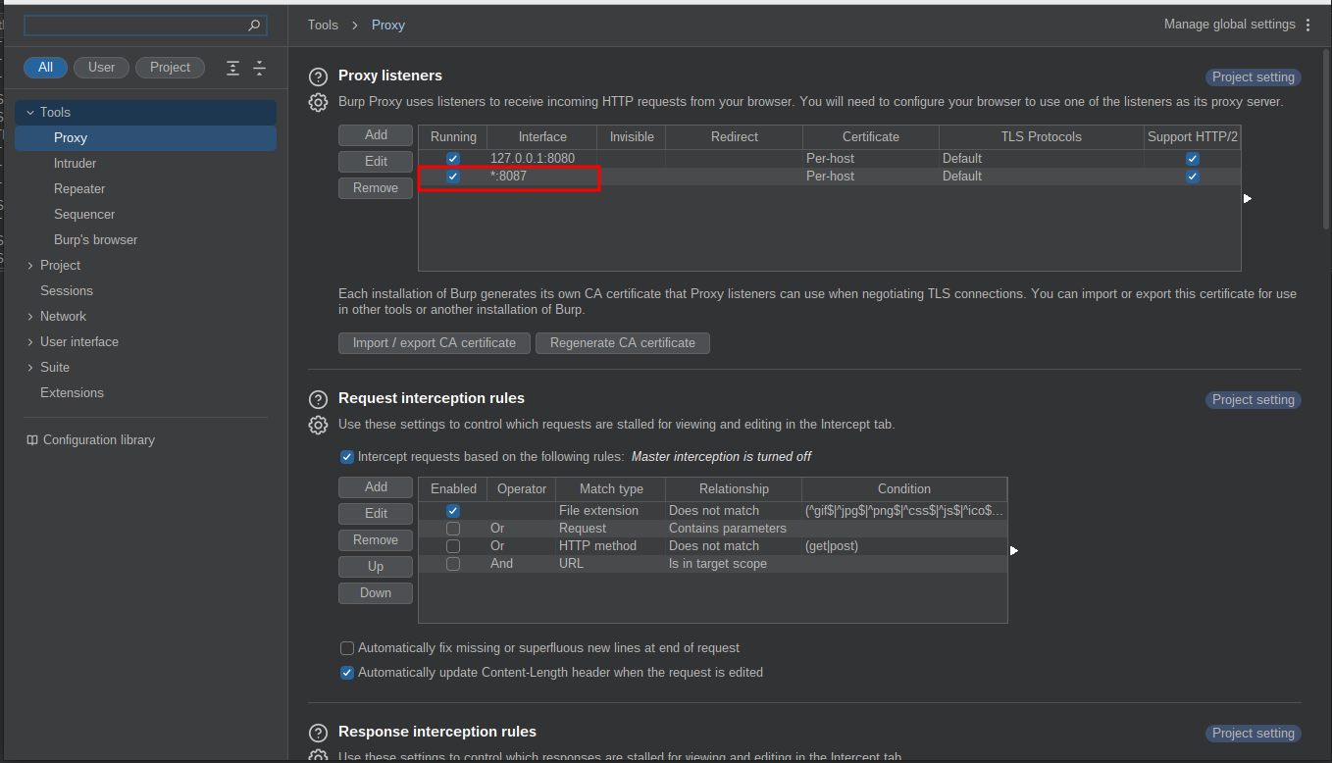
Task: Remove the selected proxy listener
Action: (376, 188)
